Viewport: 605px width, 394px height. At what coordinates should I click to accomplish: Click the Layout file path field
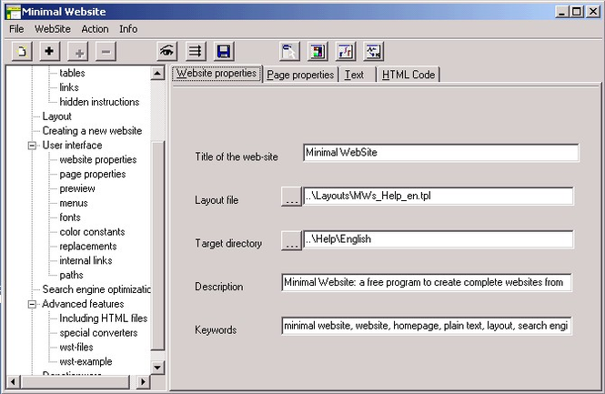(x=438, y=196)
